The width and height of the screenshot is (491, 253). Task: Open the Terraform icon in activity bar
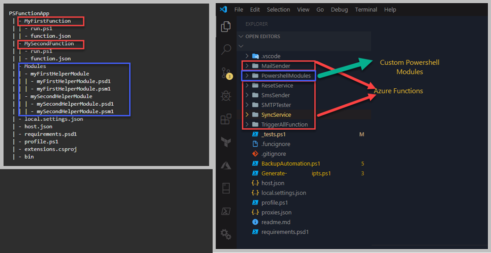pyautogui.click(x=226, y=142)
